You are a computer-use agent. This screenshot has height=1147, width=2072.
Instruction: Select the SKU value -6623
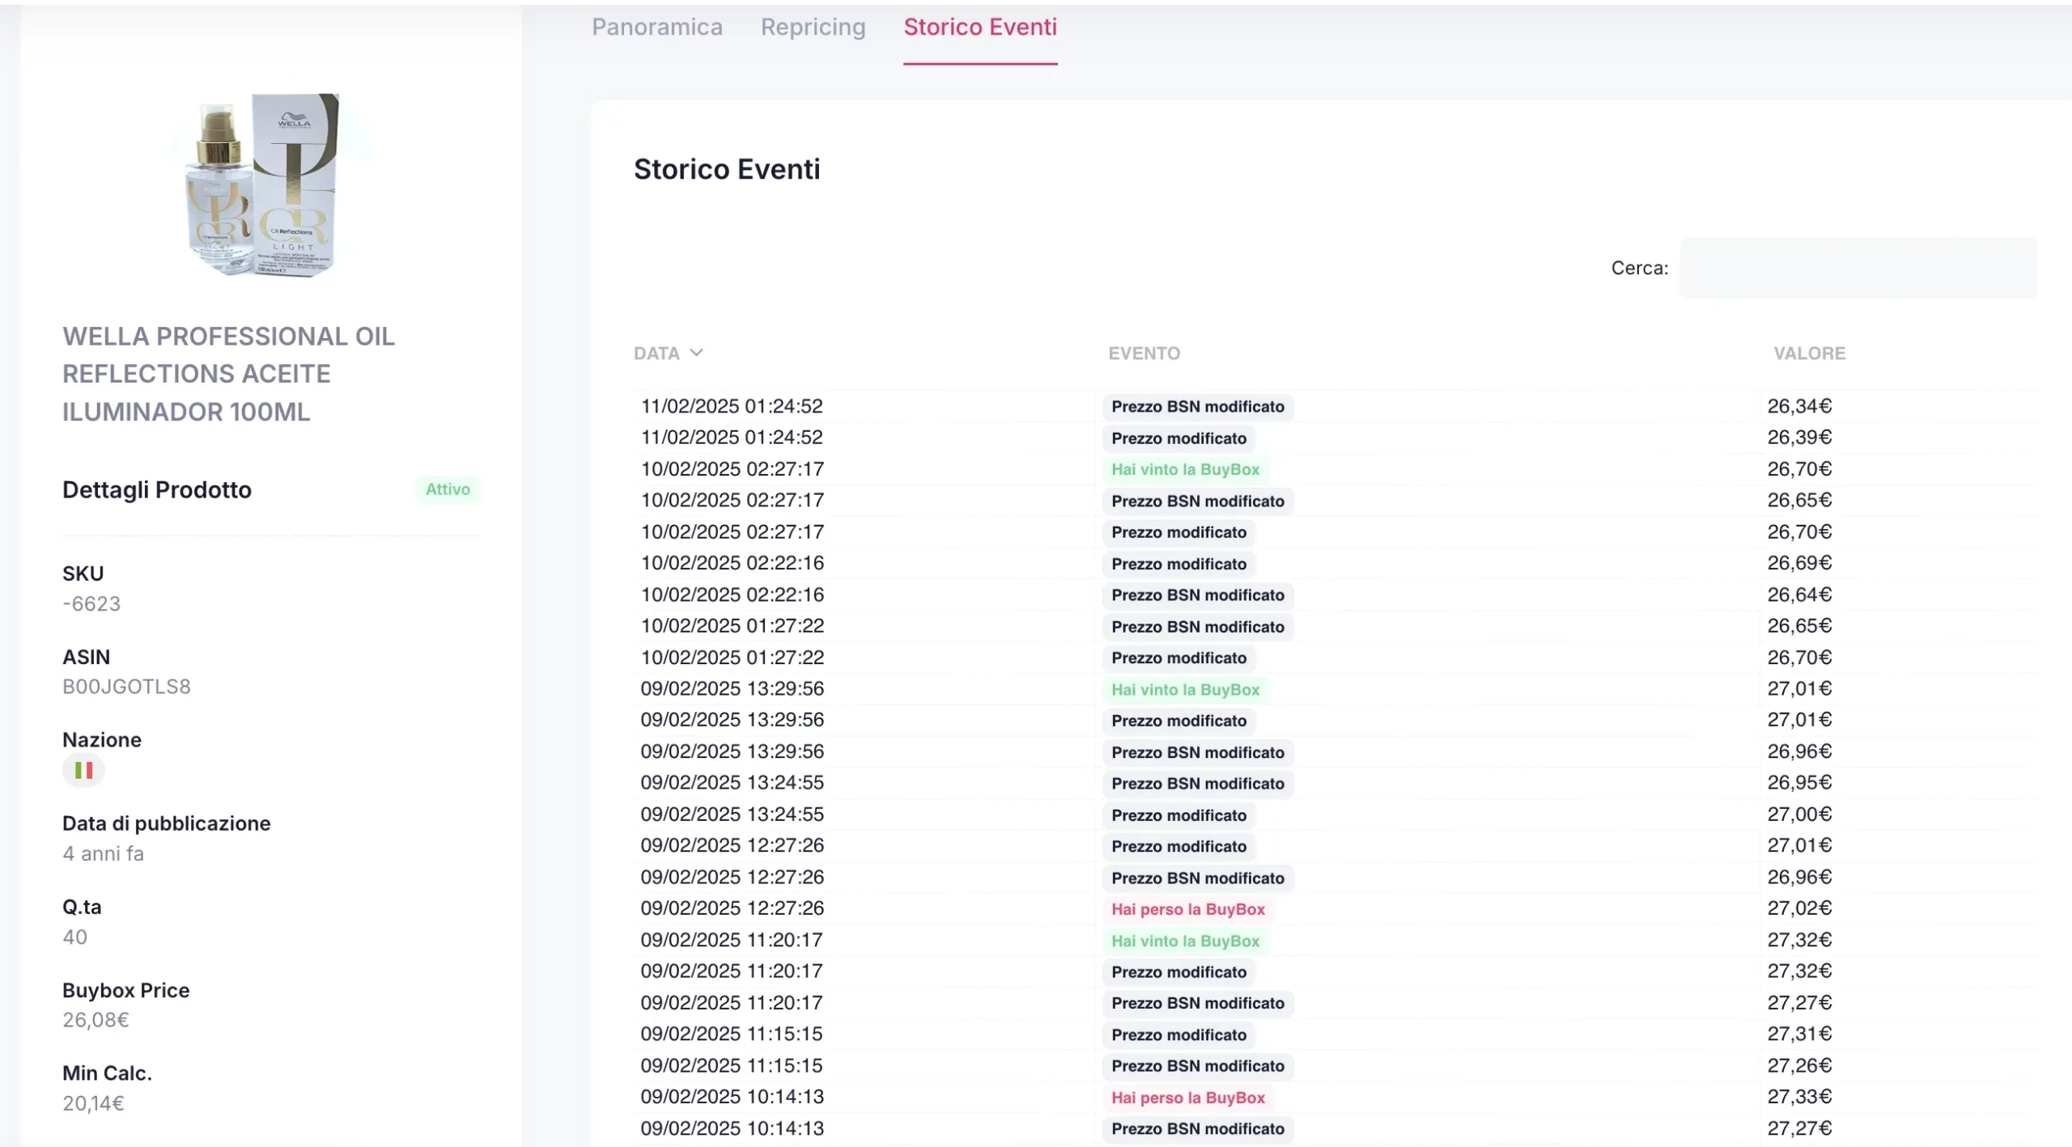(x=91, y=603)
